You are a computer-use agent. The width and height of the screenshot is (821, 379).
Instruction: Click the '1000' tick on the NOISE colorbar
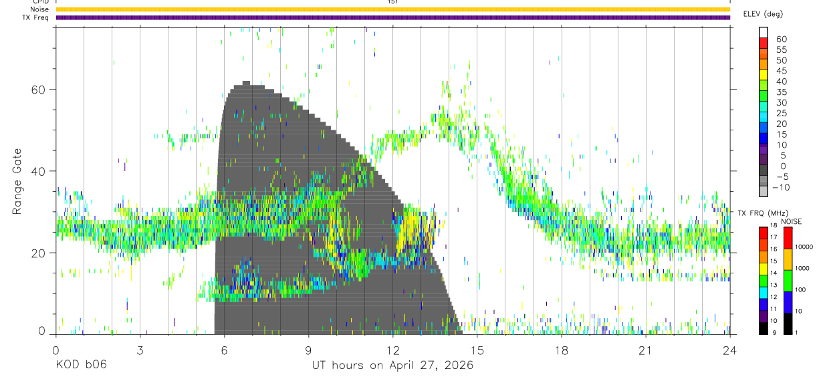[802, 268]
